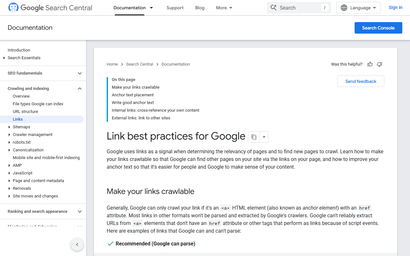Expand the JavaScript tree item

point(9,173)
